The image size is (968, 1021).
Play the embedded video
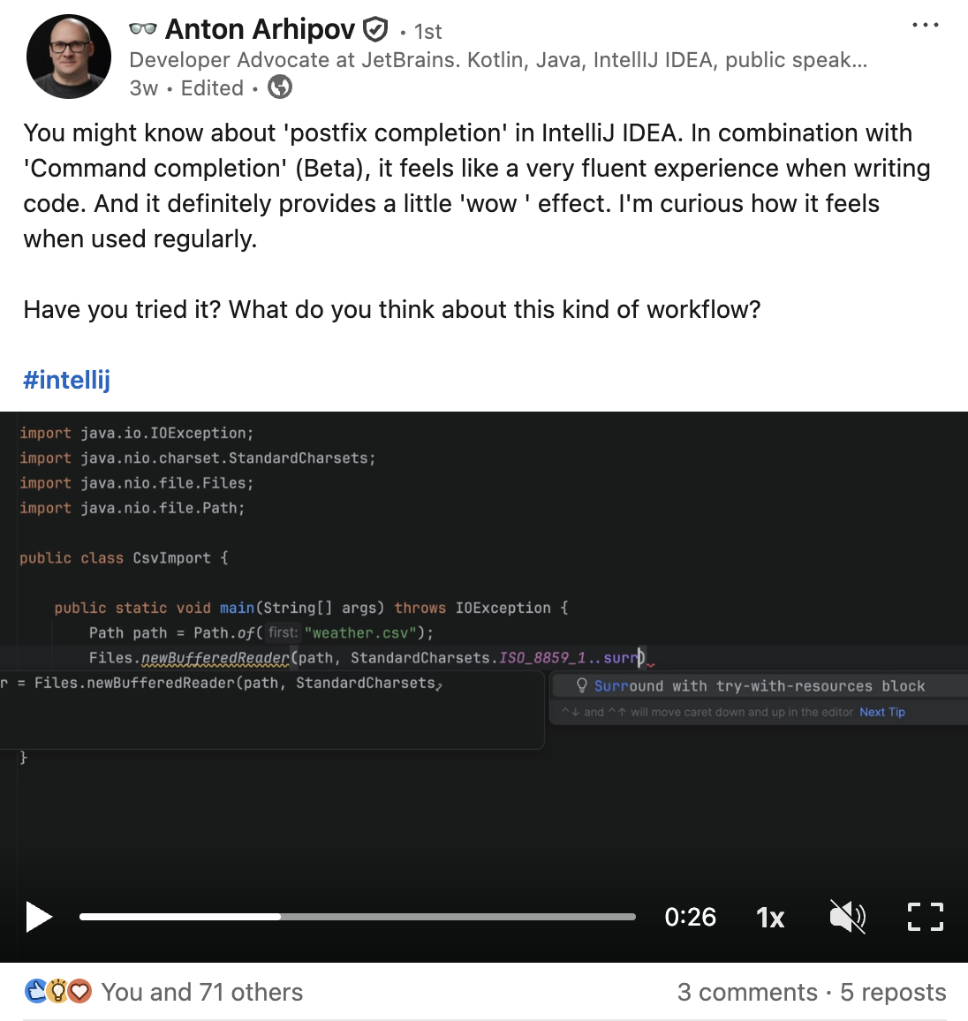point(39,917)
